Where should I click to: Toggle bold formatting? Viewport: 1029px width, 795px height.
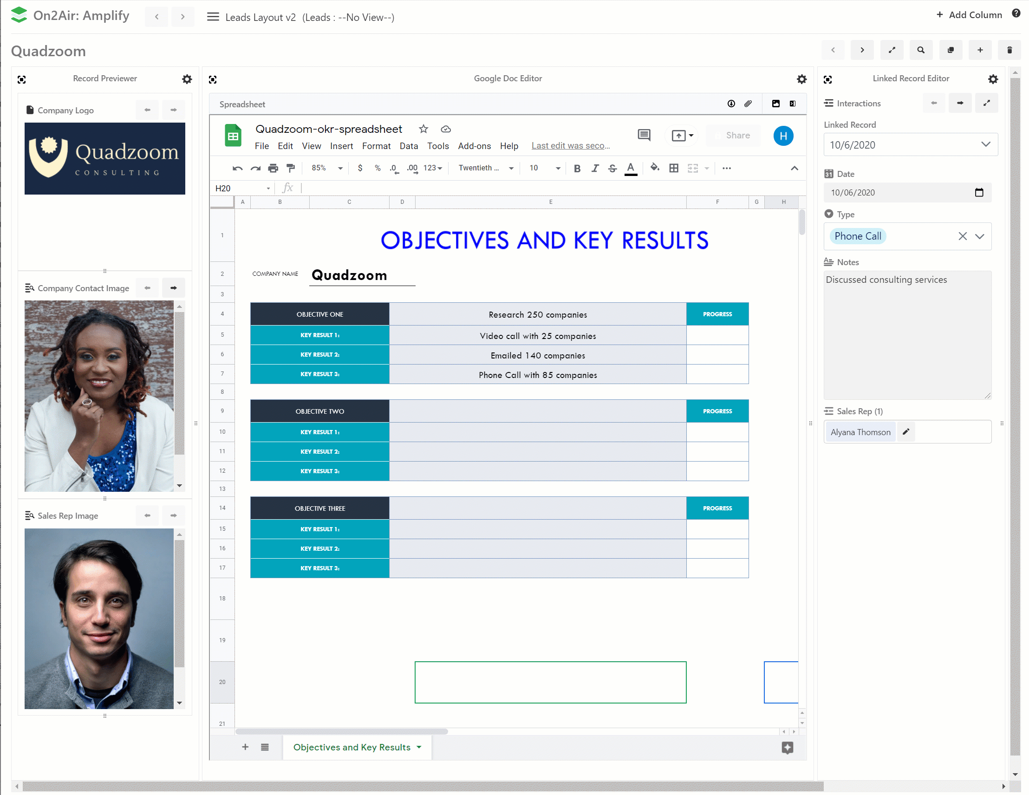coord(577,168)
